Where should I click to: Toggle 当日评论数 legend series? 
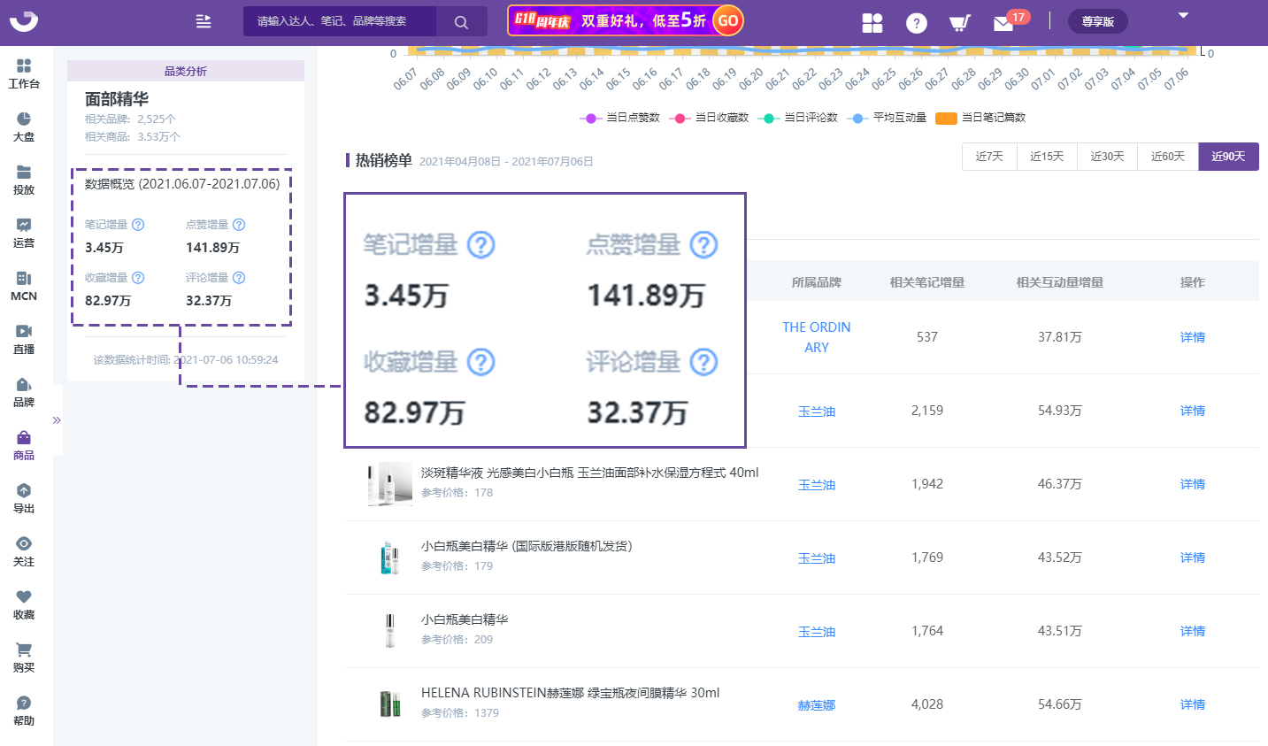tap(798, 118)
